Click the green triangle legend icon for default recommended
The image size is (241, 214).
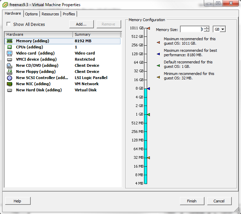point(158,65)
